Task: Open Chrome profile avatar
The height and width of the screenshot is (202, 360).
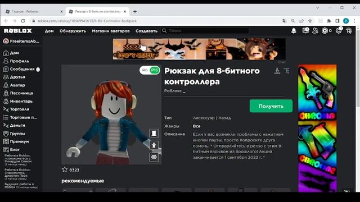Action: tap(346, 21)
